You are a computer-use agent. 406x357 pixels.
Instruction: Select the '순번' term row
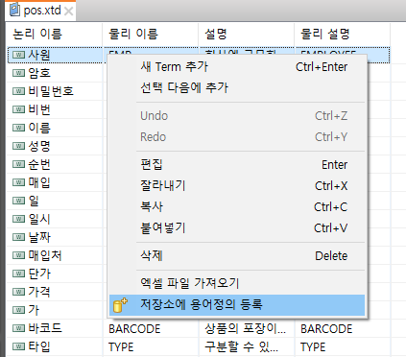pyautogui.click(x=39, y=164)
